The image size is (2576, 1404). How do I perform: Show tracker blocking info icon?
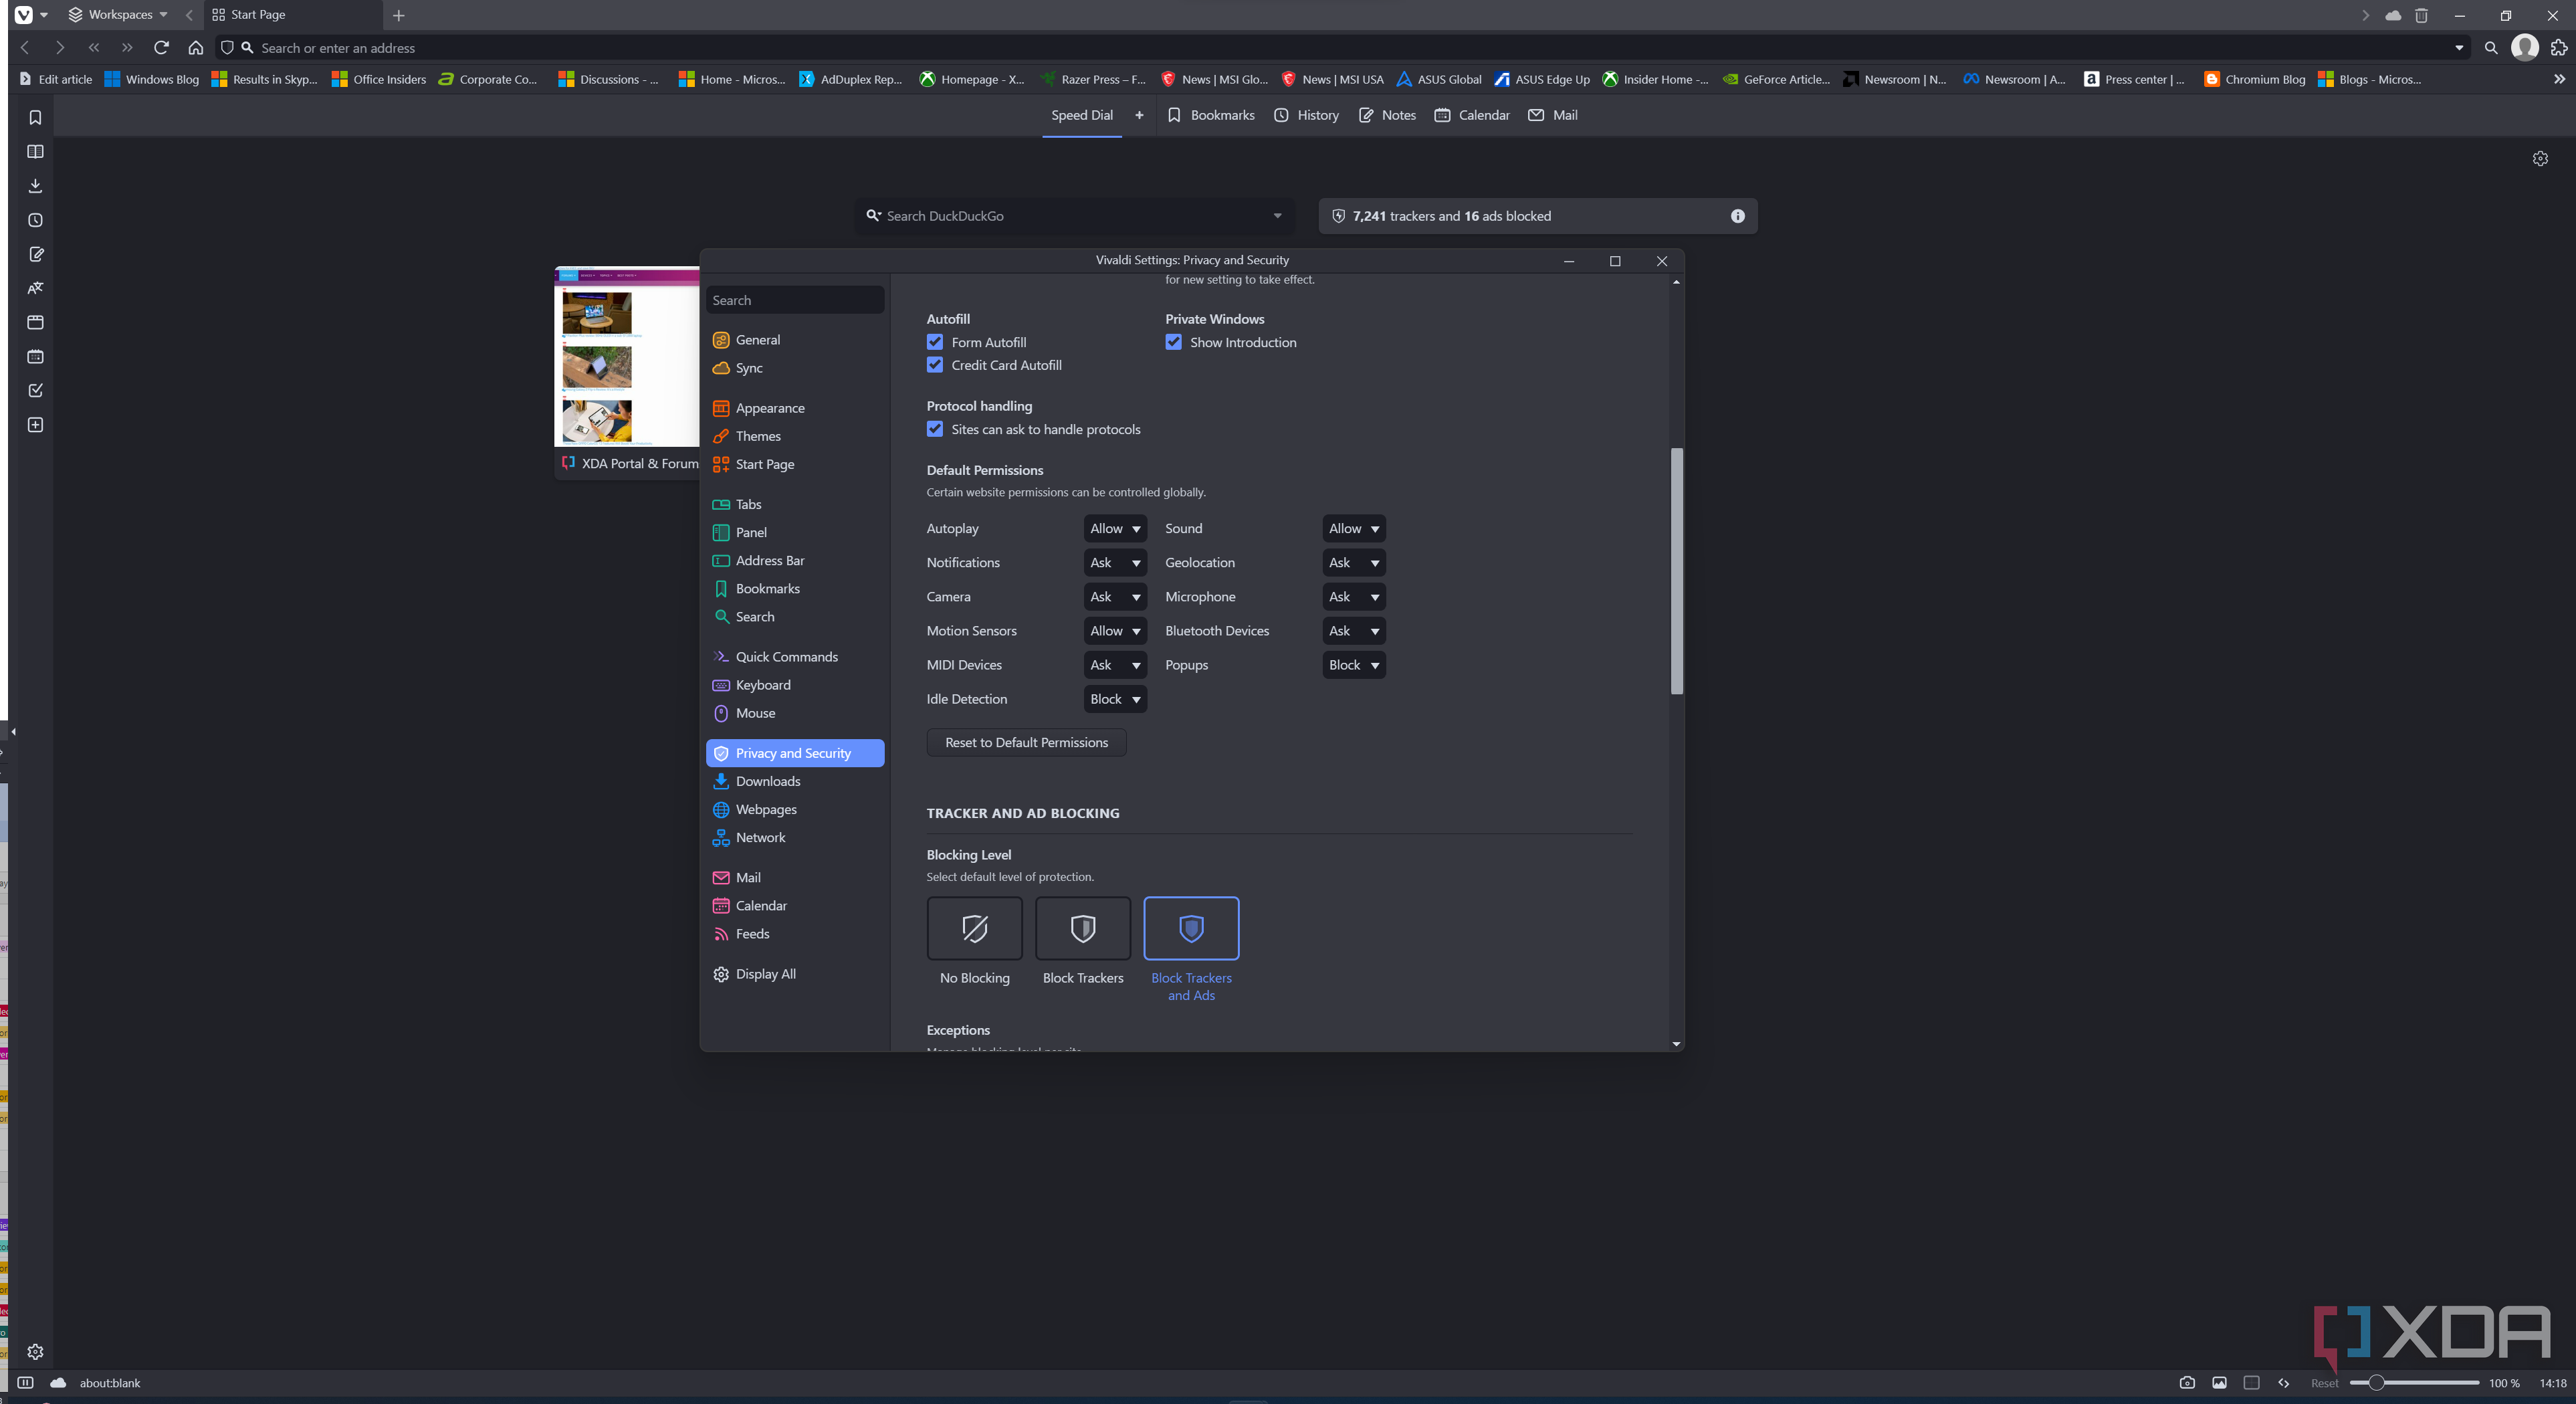pyautogui.click(x=1737, y=216)
